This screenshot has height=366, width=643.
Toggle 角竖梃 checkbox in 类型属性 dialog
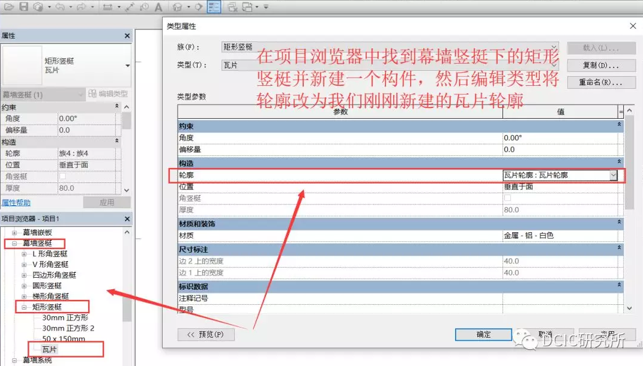(507, 198)
